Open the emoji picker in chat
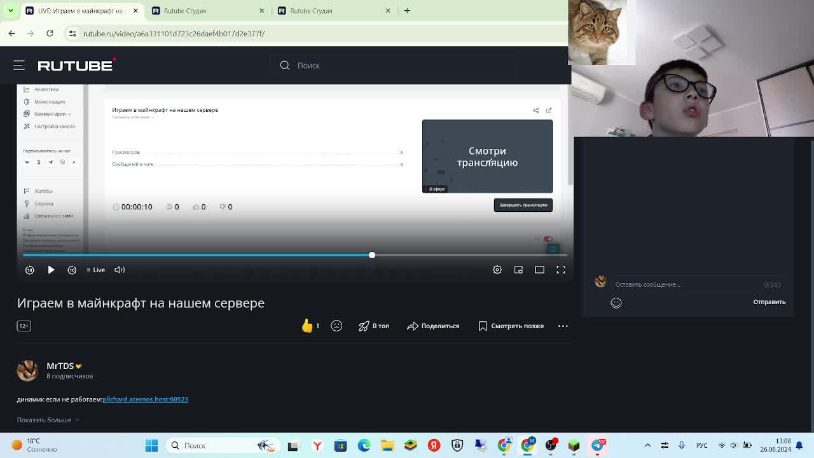Image resolution: width=814 pixels, height=458 pixels. tap(616, 303)
